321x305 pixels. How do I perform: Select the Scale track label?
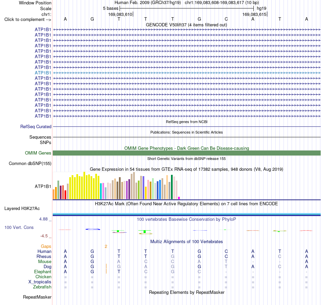46,8
